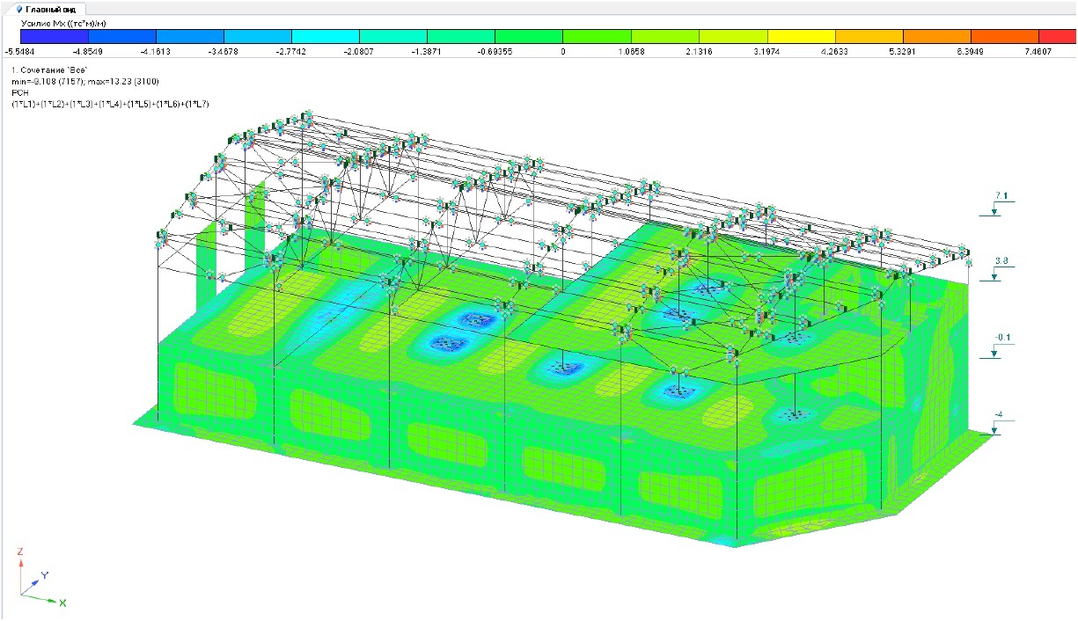
Task: Click the РСН label text
Action: tap(19, 92)
